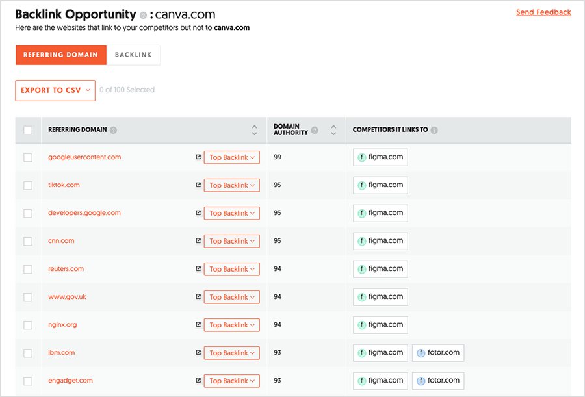The width and height of the screenshot is (585, 397).
Task: Toggle the select-all checkbox in table header
Action: click(x=28, y=130)
